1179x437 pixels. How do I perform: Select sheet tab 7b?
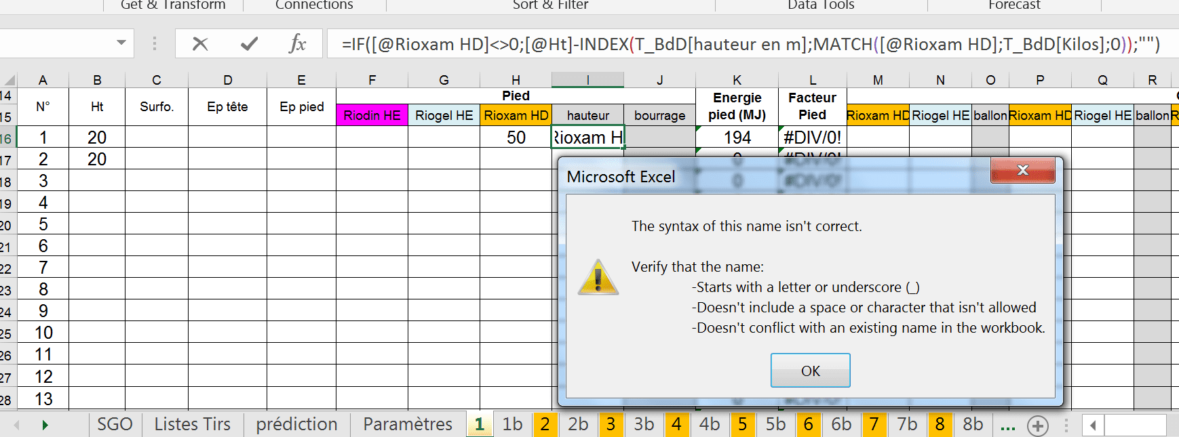coord(907,424)
